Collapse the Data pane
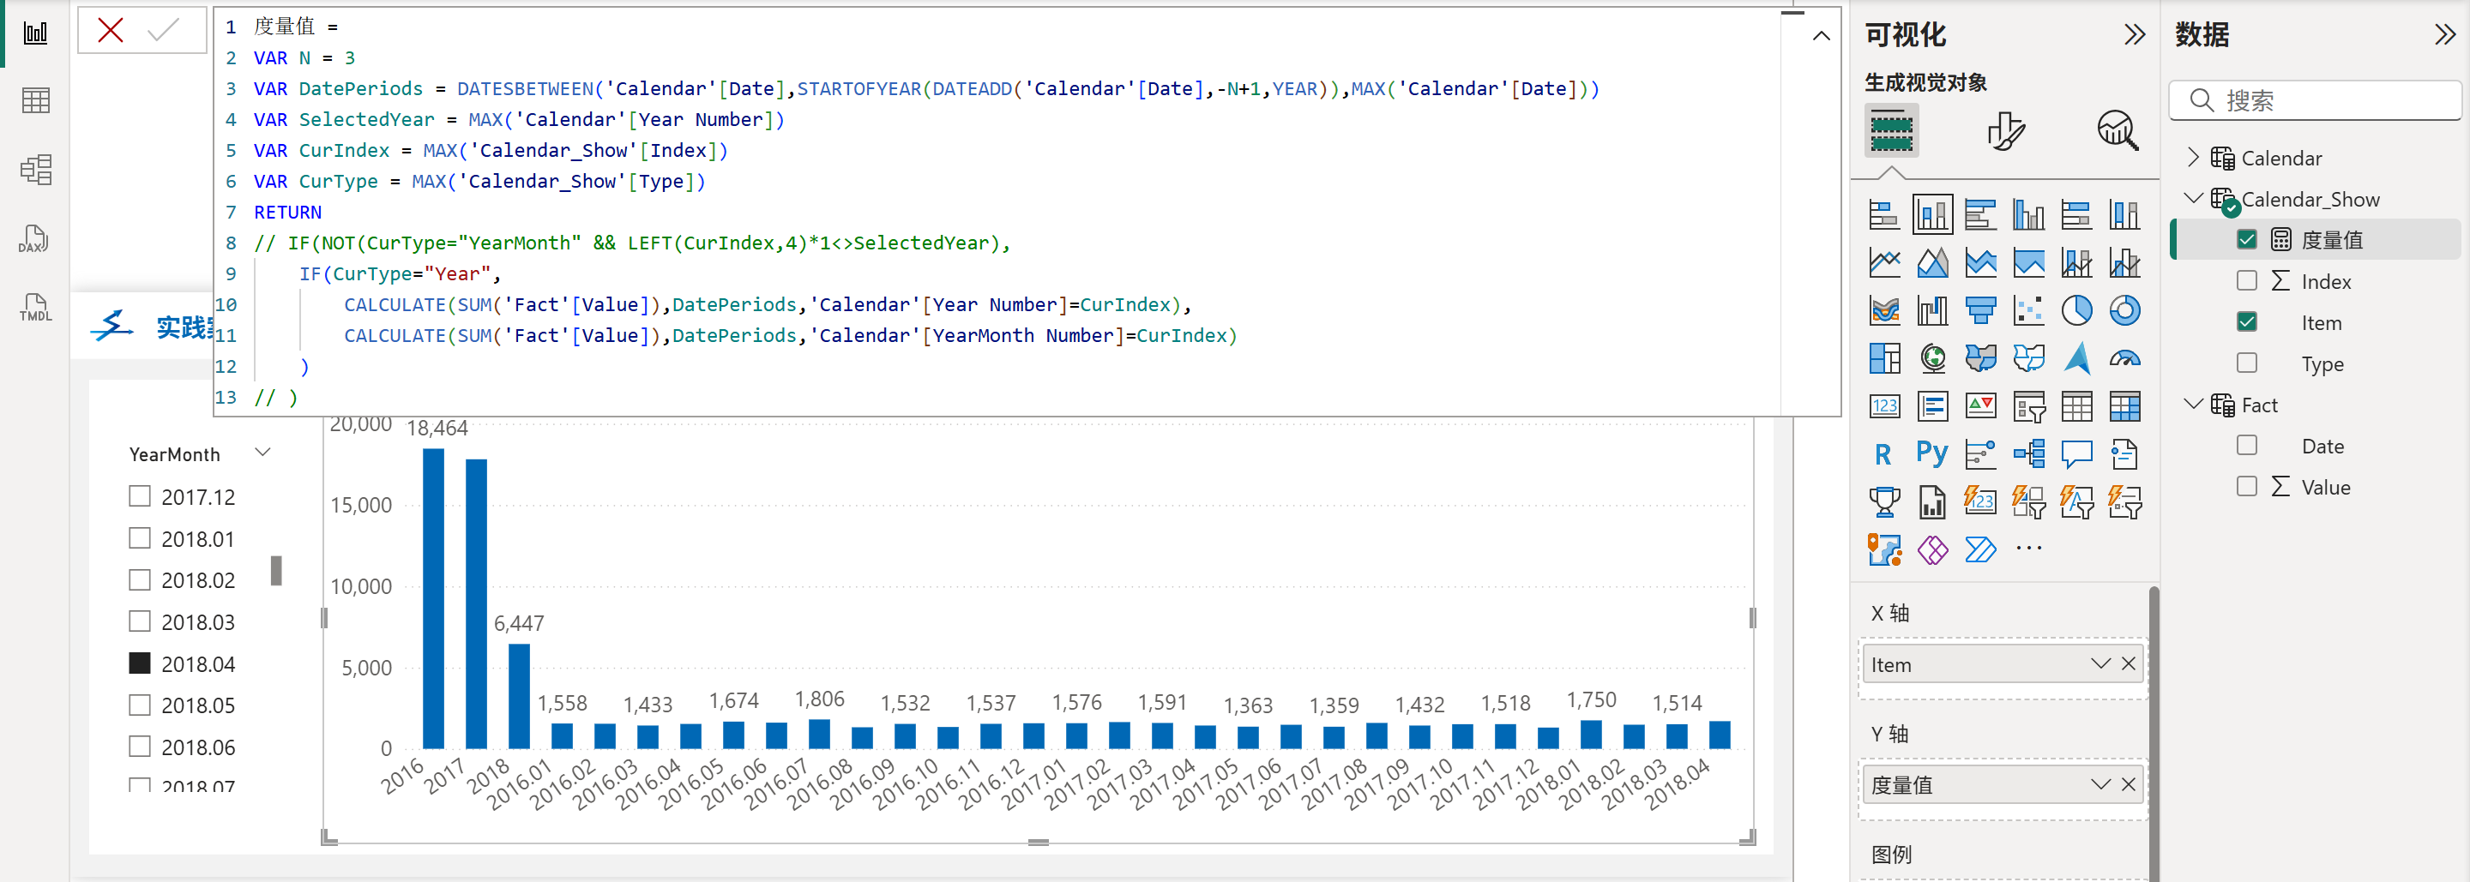This screenshot has height=882, width=2470. (2444, 35)
